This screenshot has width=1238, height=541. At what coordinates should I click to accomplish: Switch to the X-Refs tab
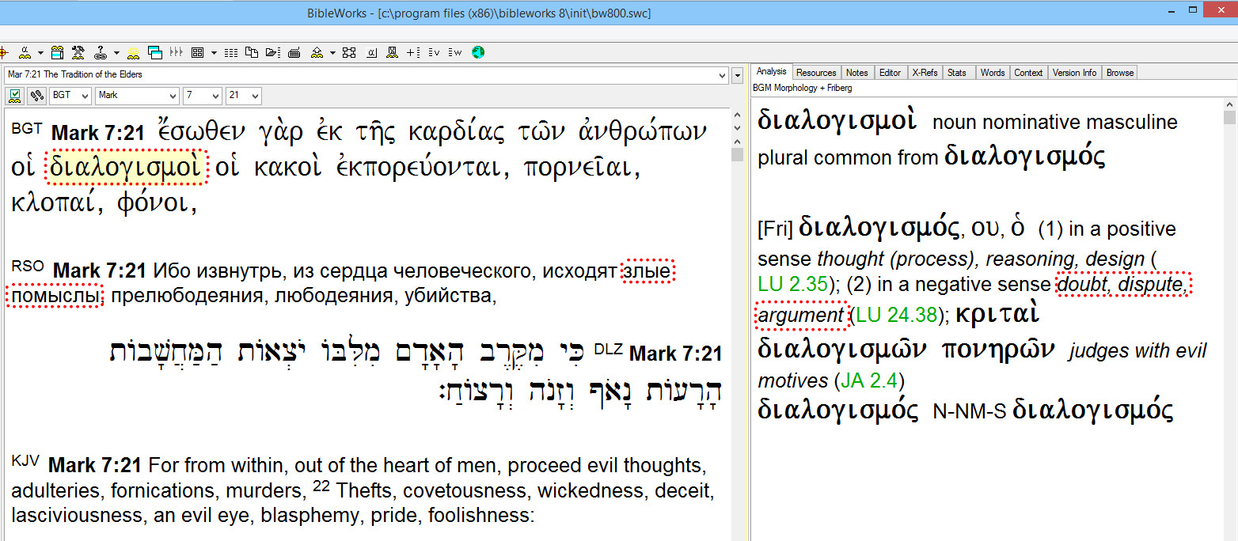925,73
